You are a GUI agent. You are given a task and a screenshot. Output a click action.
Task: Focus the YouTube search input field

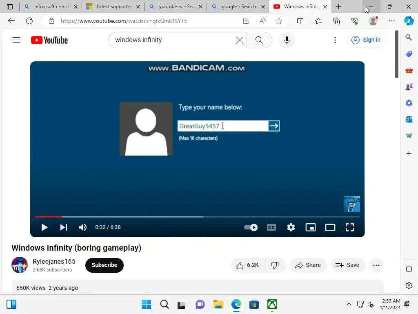(x=173, y=40)
